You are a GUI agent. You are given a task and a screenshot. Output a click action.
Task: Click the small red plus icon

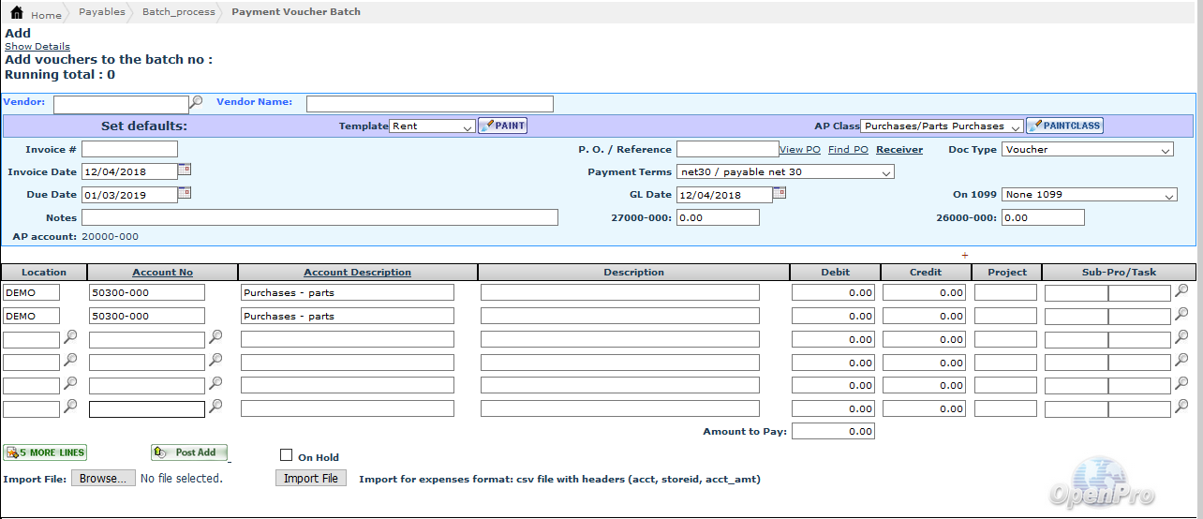pyautogui.click(x=964, y=256)
